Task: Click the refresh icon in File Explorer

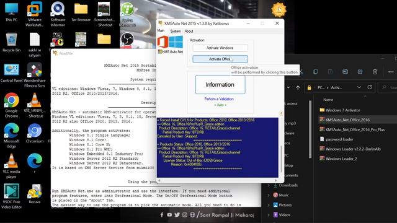Action: [370, 87]
